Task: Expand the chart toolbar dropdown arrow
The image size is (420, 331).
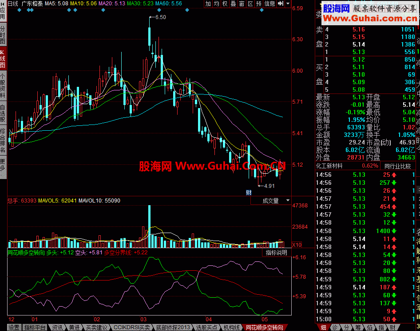Action: point(288,4)
